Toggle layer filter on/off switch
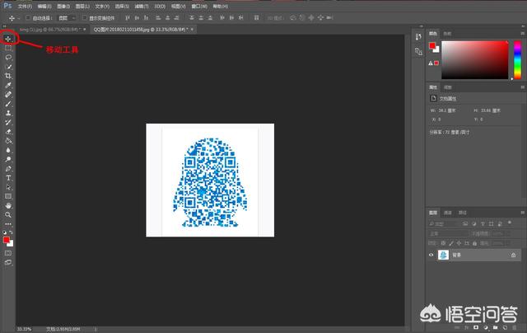This screenshot has width=527, height=333. 510,223
